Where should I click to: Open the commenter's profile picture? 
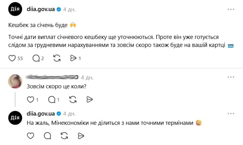[x=15, y=82]
